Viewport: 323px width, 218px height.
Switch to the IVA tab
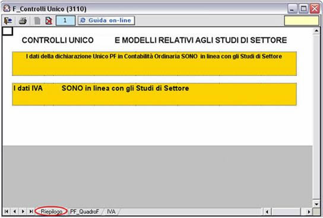click(x=111, y=211)
